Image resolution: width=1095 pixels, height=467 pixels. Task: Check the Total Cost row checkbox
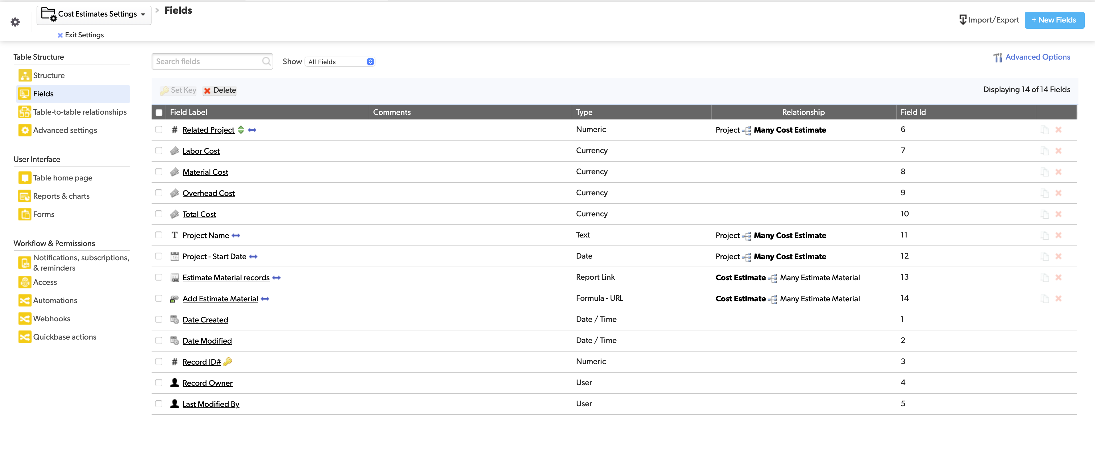[x=158, y=214]
